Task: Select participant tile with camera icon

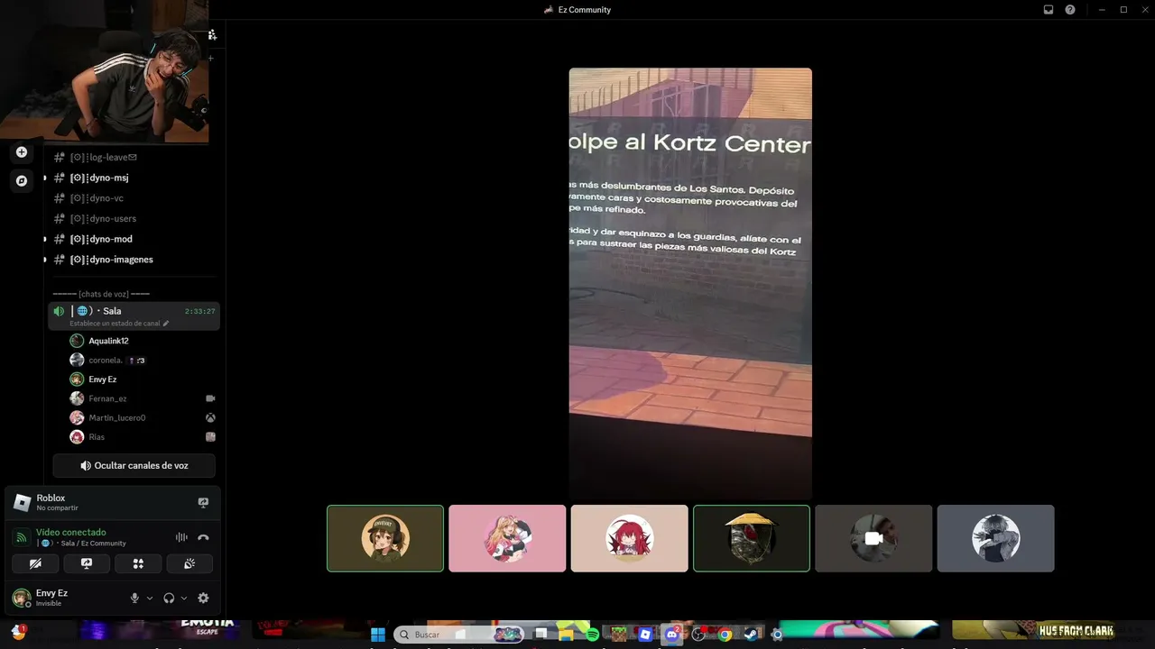Action: [x=873, y=538]
